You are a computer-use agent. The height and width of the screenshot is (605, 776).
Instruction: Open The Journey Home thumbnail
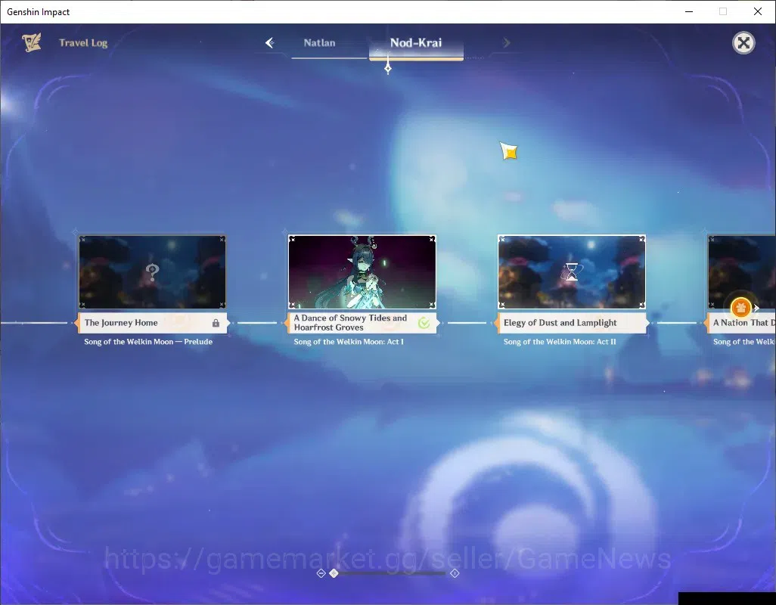tap(153, 271)
